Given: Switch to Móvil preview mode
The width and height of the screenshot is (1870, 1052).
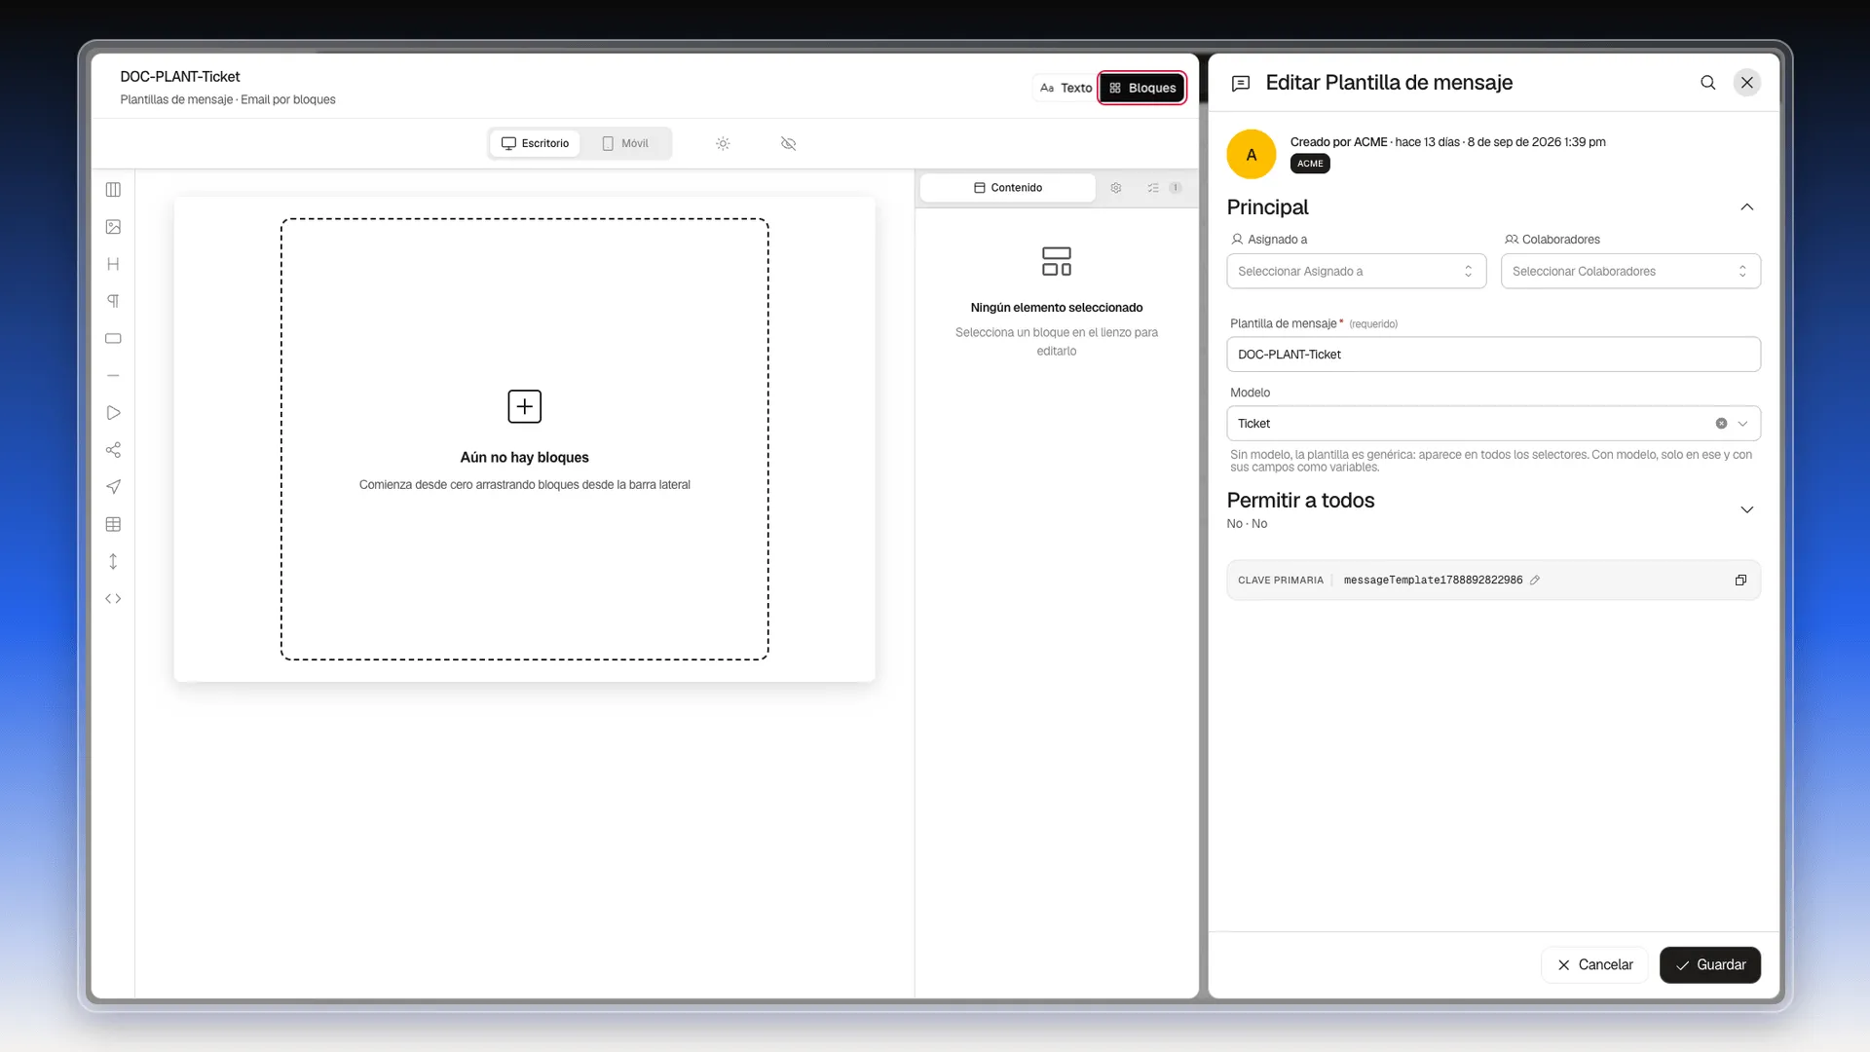Looking at the screenshot, I should (x=625, y=143).
